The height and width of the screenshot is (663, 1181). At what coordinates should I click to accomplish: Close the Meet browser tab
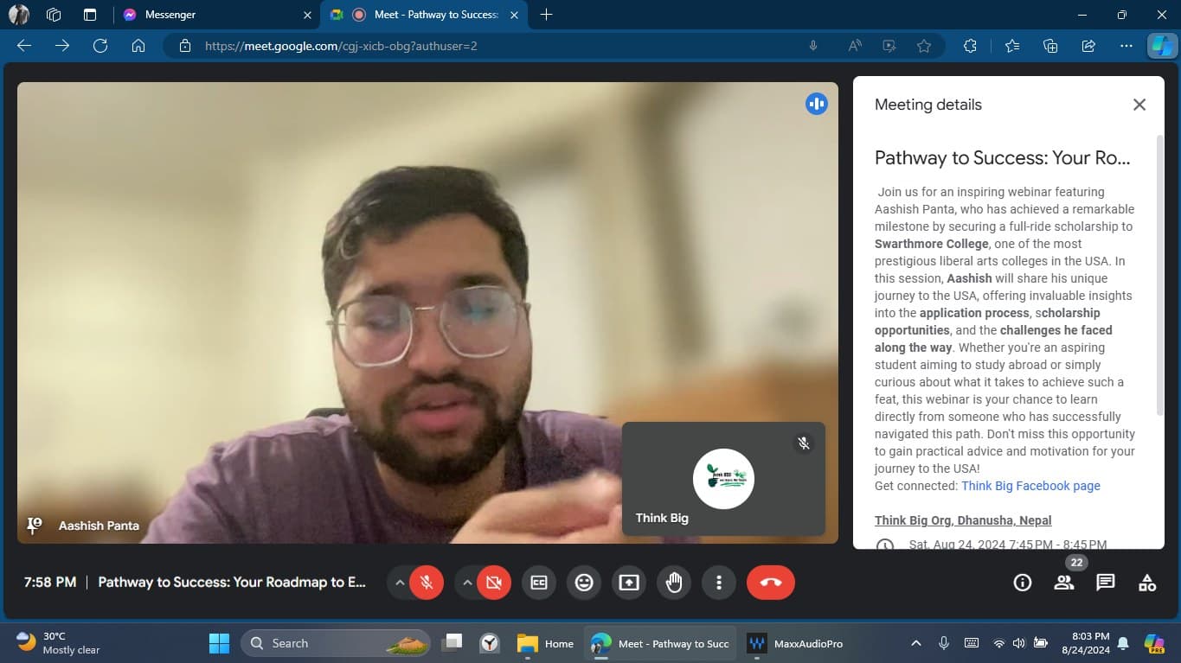click(515, 15)
